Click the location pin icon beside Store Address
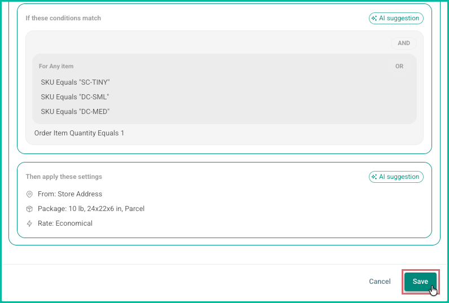The height and width of the screenshot is (303, 449). point(29,194)
